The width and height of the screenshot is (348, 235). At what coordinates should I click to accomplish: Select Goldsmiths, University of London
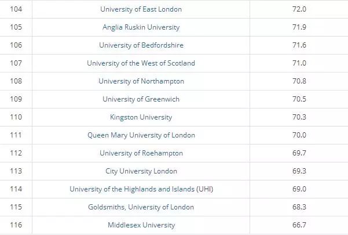click(141, 207)
